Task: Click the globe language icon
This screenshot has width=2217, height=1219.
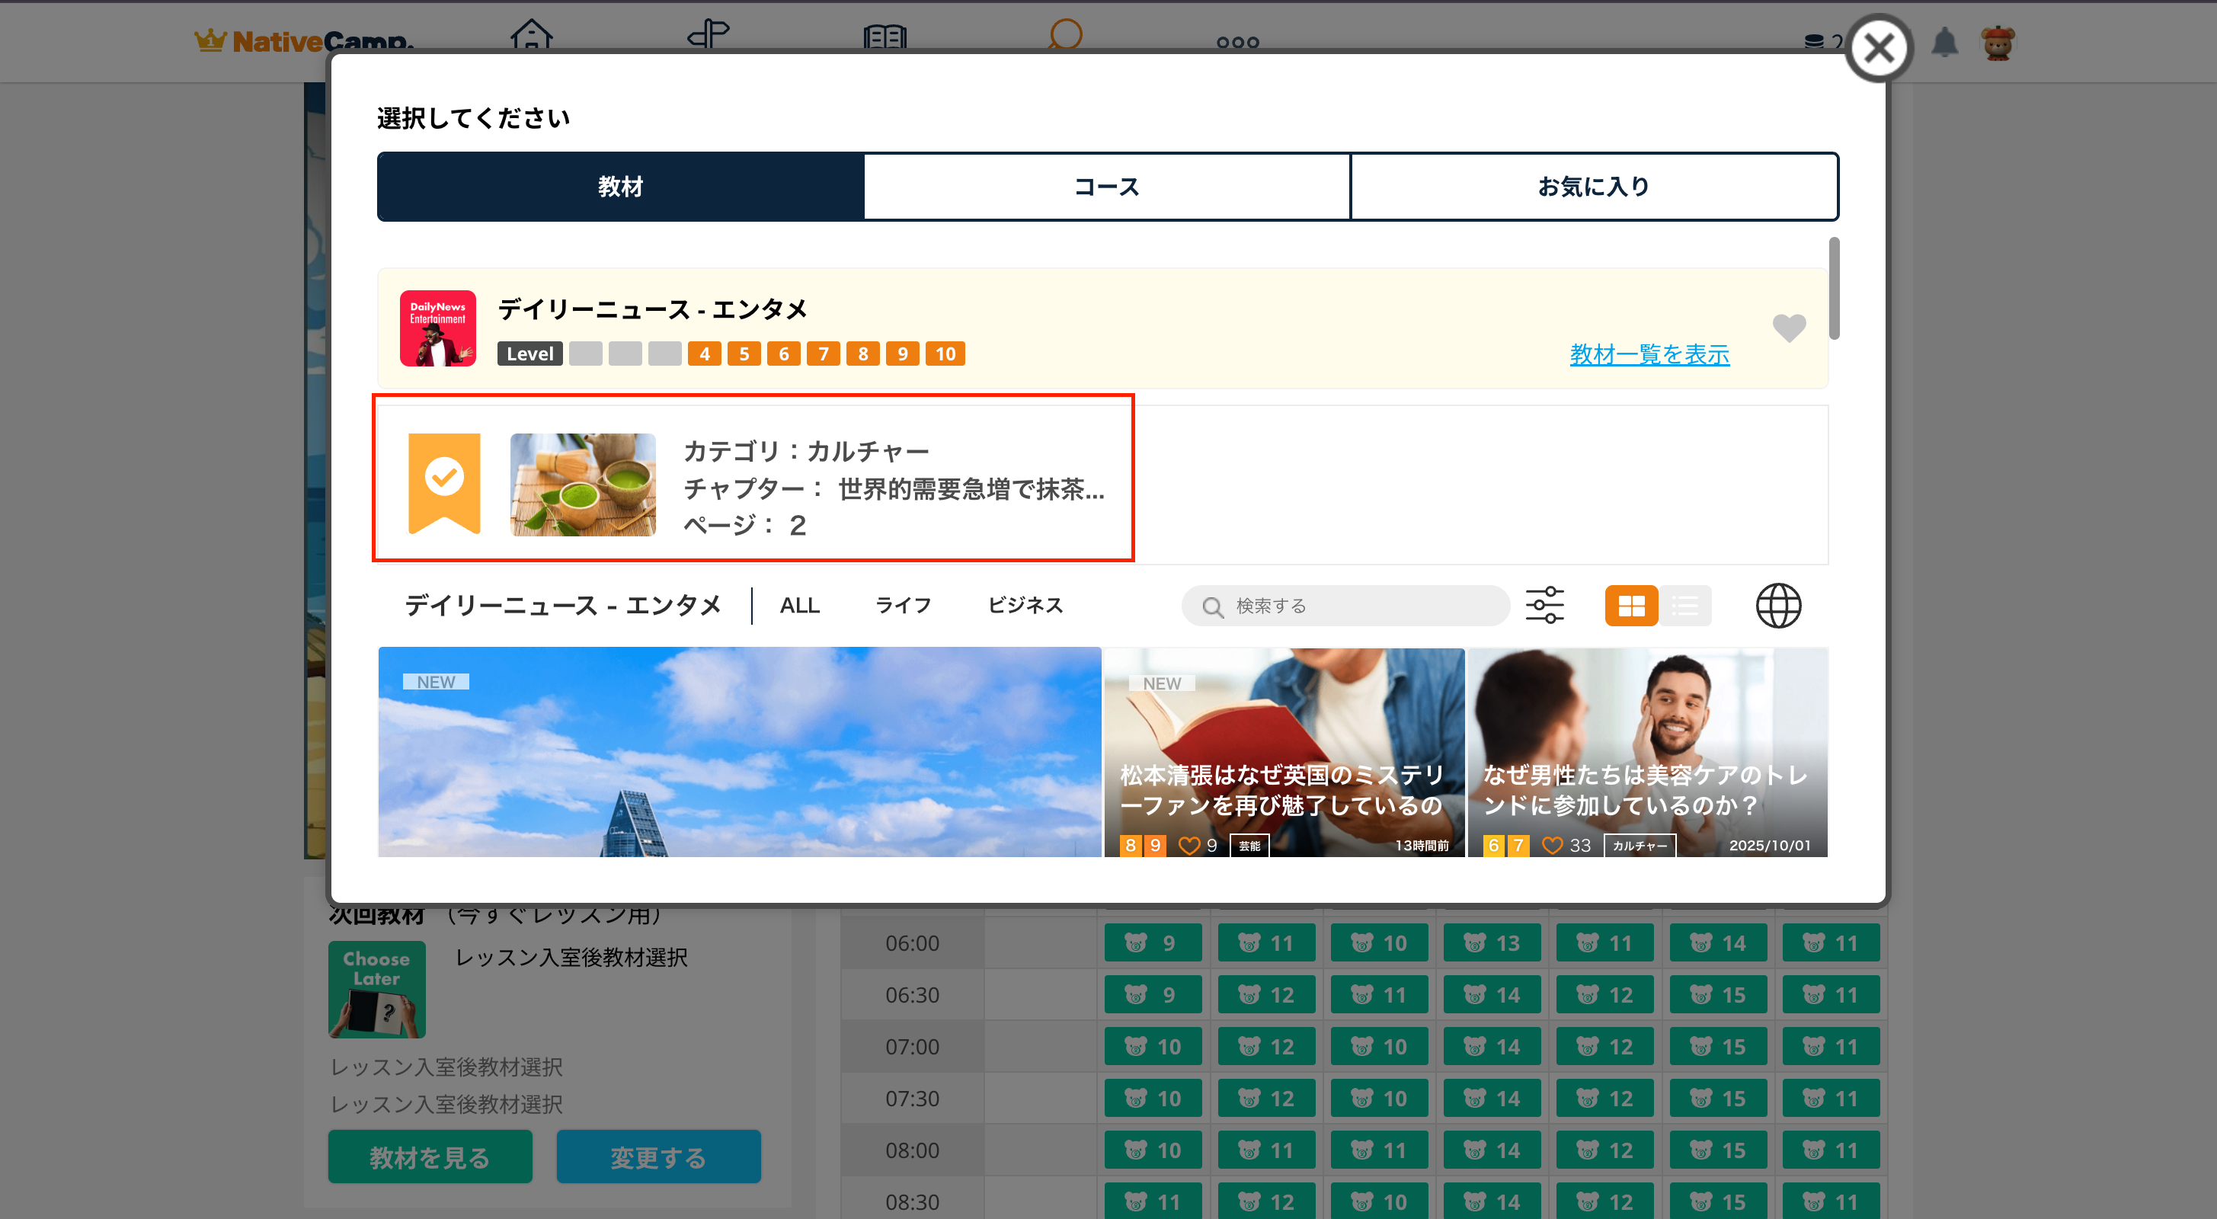Action: [x=1777, y=605]
